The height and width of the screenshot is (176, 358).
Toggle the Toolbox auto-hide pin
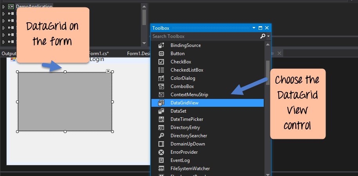pos(260,28)
